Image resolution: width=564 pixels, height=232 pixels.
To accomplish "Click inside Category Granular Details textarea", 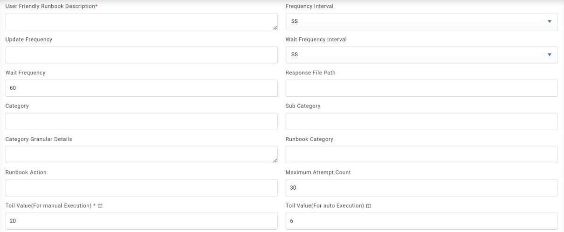I will coord(140,154).
